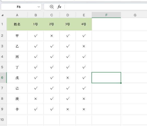Viewport: 147px width, 126px height.
Task: Click the × mark in 甲's 2号 column
Action: pos(52,36)
